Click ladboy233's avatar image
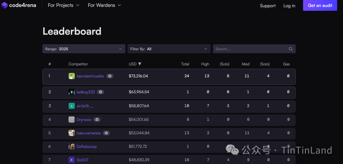The height and width of the screenshot is (164, 343). coord(71,92)
